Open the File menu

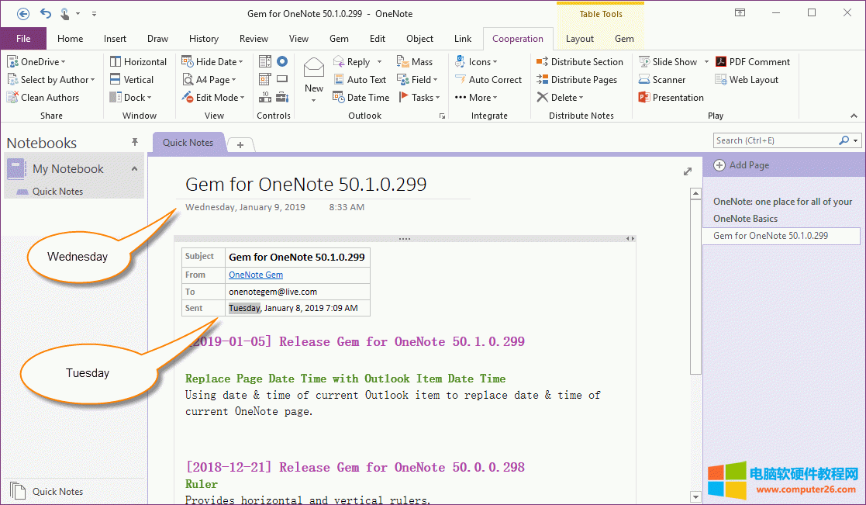coord(23,38)
